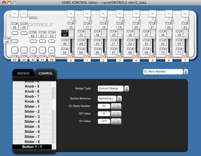Select the CC# 61 marker button label
Screen dimensions: 201x156
coord(42,34)
